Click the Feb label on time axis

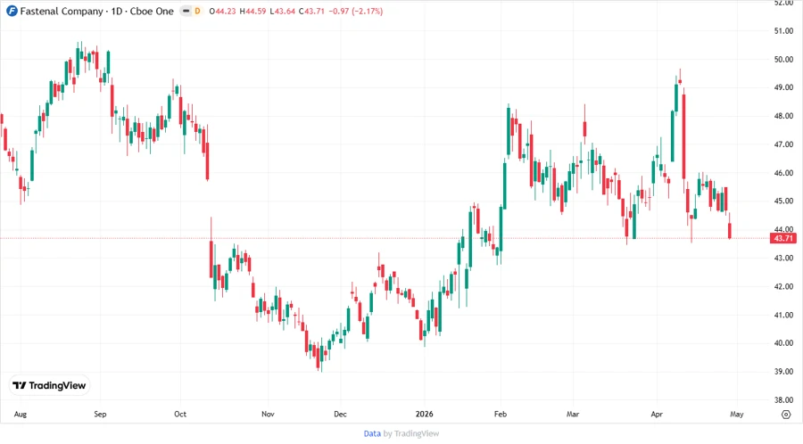tap(501, 415)
